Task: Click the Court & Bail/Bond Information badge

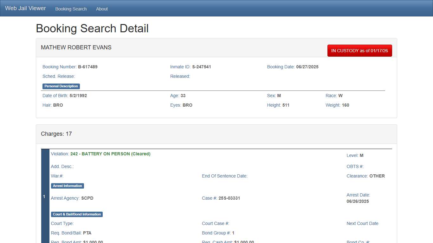Action: coord(77,214)
